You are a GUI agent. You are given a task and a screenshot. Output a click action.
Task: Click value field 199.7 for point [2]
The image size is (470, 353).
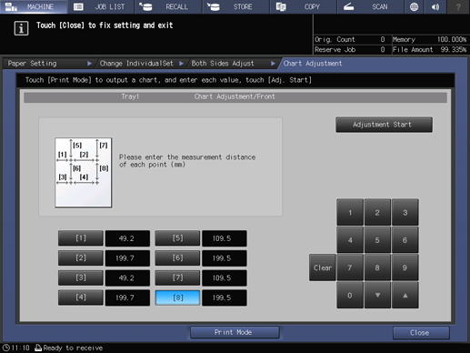pos(127,258)
